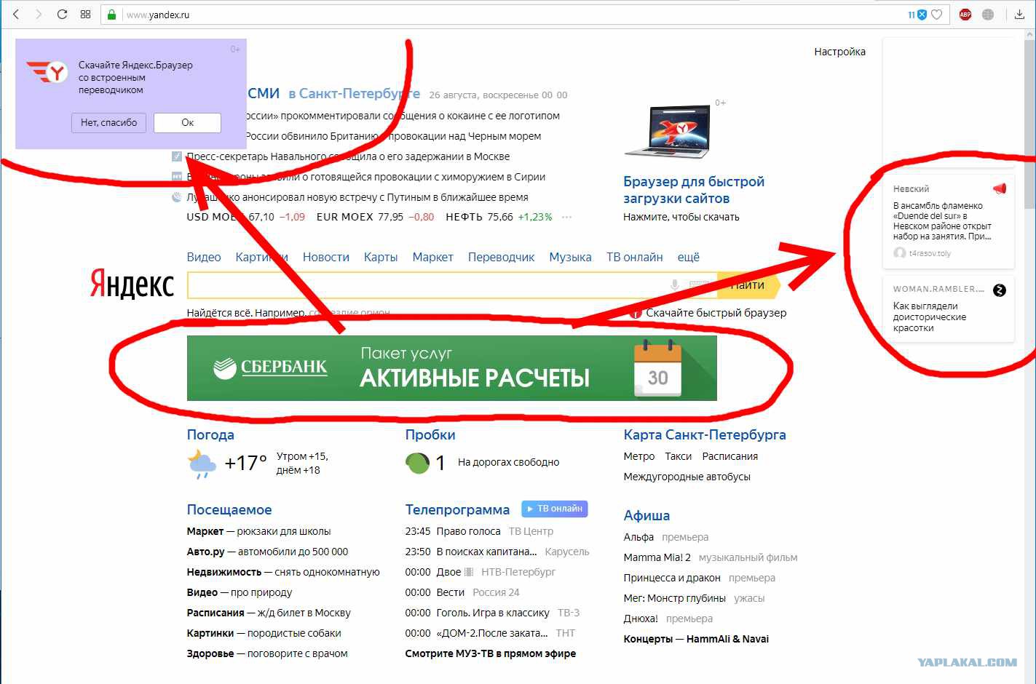Click the Скачайте быстрый браузер link
Screen dimensions: 1036x684
click(716, 313)
